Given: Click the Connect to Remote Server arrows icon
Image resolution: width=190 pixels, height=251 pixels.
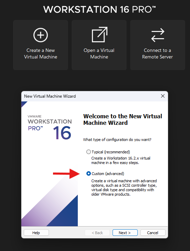Looking at the screenshot, I should [158, 35].
